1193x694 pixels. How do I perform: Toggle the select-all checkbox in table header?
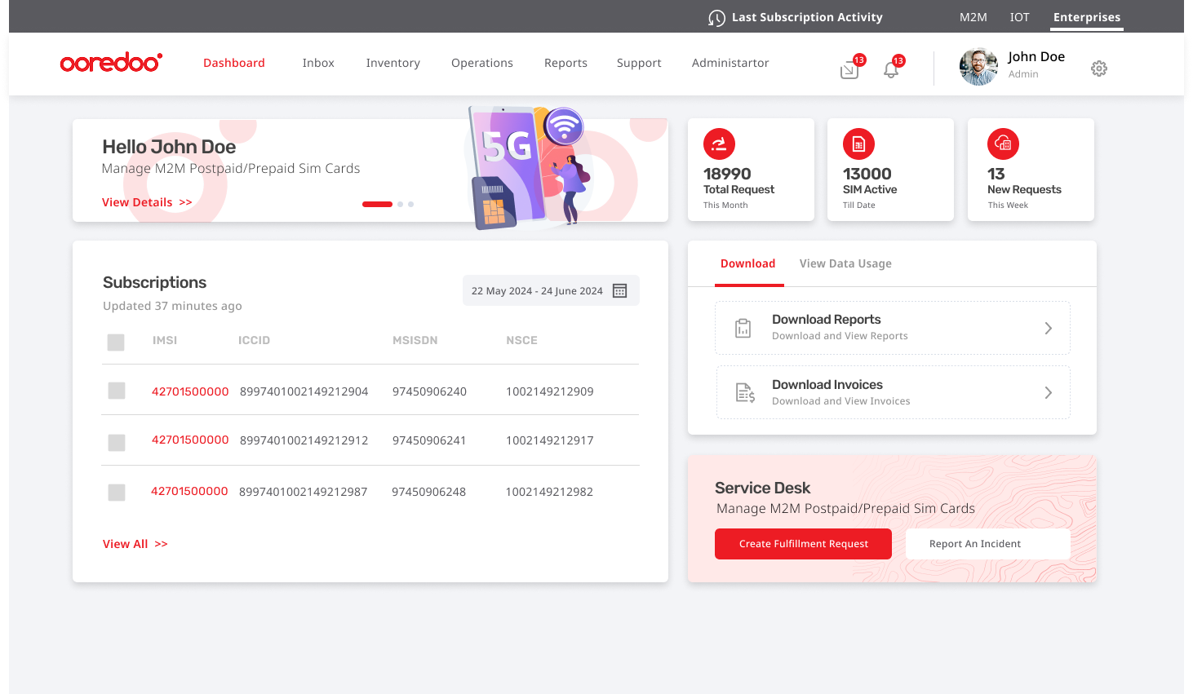116,342
